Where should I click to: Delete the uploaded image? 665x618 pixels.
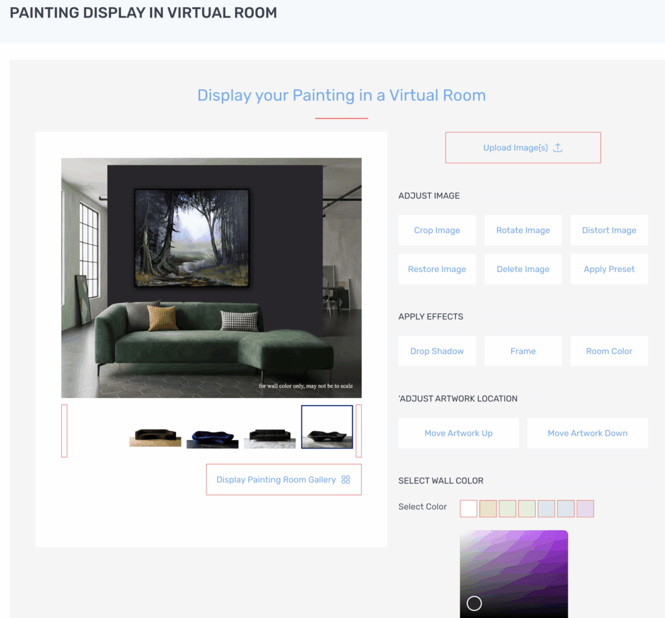pyautogui.click(x=523, y=269)
